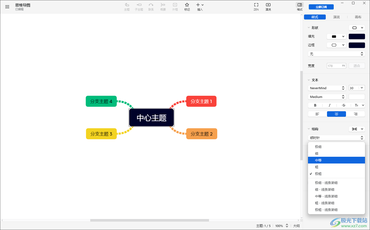Viewport: 370px width, 230px height.
Task: Collapse the 文本 section
Action: tap(309, 80)
